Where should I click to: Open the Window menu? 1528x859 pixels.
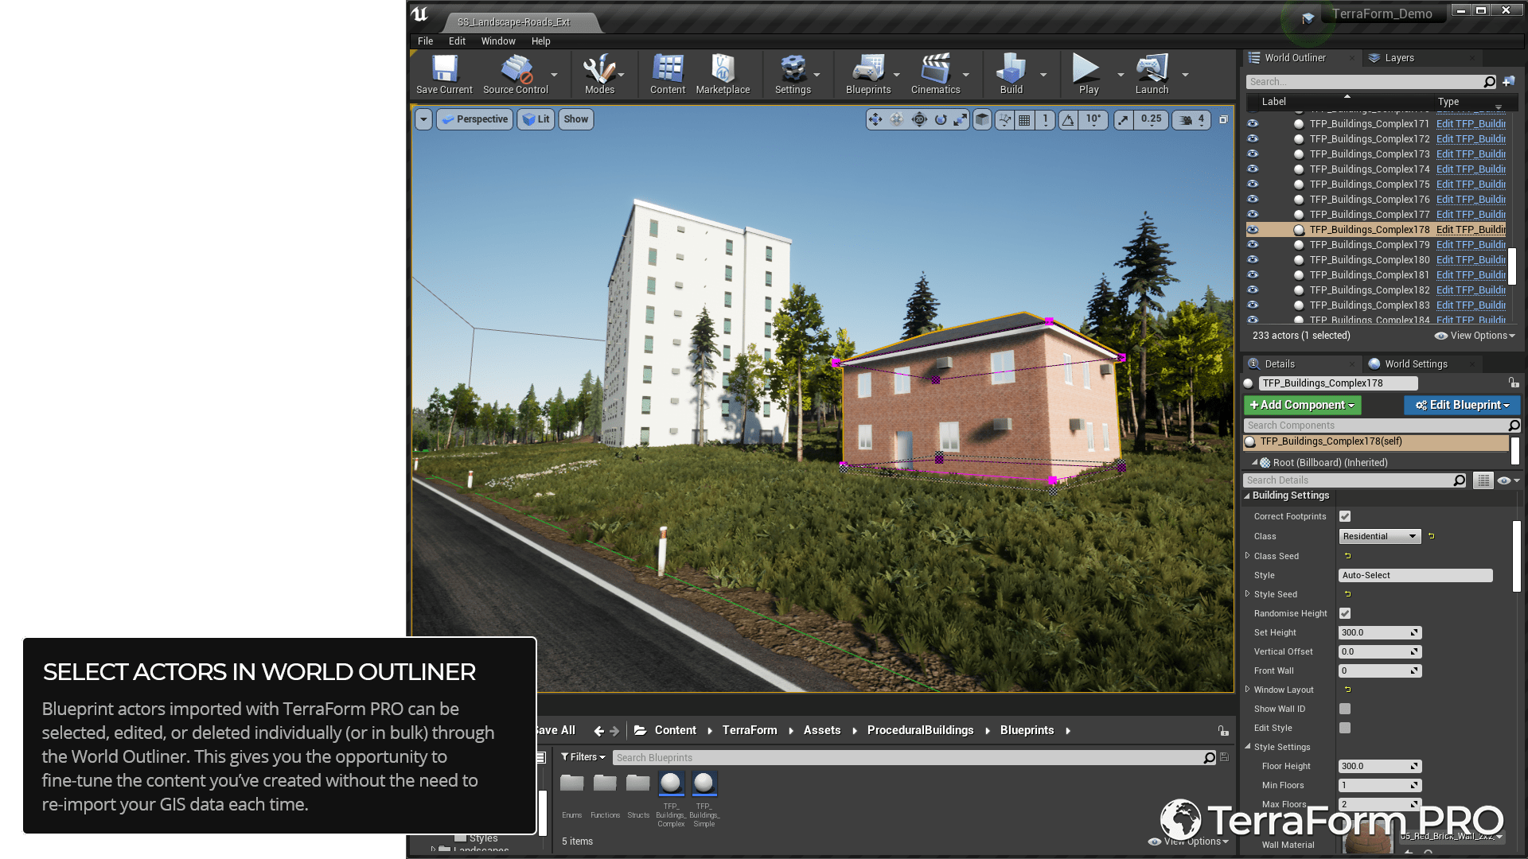(498, 41)
